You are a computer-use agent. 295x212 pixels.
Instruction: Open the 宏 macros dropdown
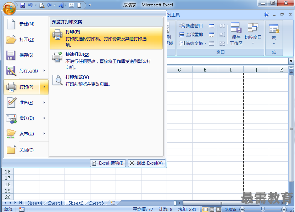[274, 34]
